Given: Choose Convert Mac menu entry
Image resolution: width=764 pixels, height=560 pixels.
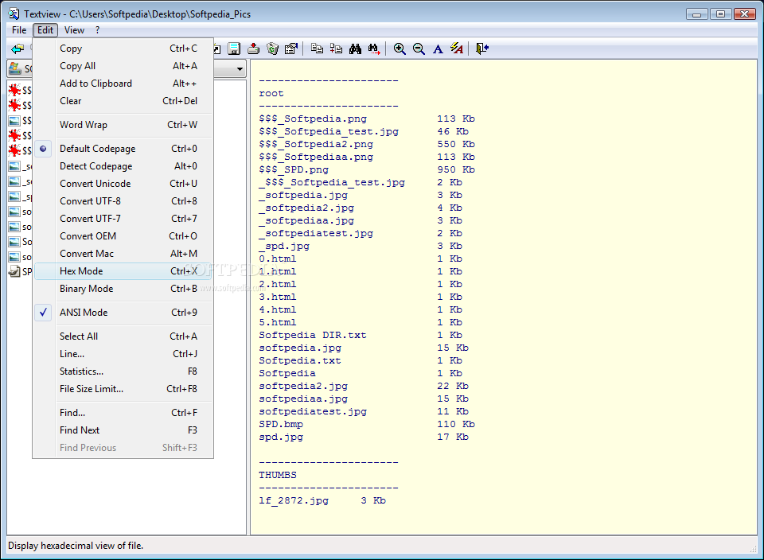Looking at the screenshot, I should [x=123, y=254].
